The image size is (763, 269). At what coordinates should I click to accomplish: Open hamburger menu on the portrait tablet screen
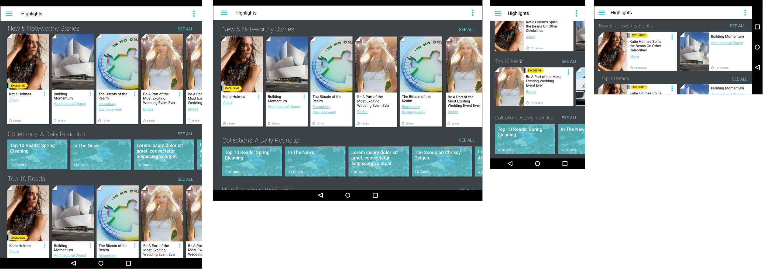point(9,14)
